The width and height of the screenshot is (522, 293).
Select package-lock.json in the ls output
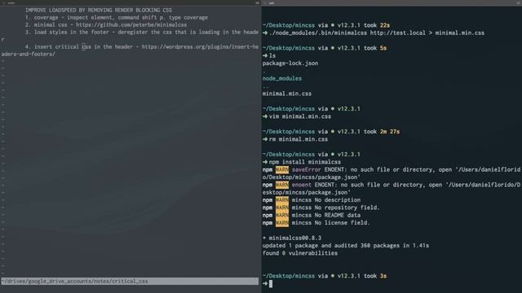click(290, 63)
